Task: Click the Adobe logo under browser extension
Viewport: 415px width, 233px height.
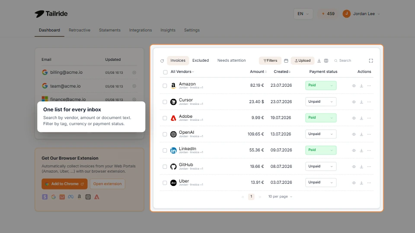Action: tap(97, 197)
